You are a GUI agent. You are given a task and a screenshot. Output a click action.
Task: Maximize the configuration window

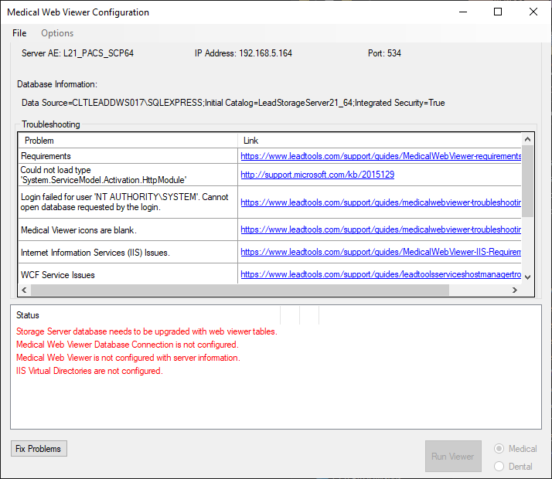[498, 12]
